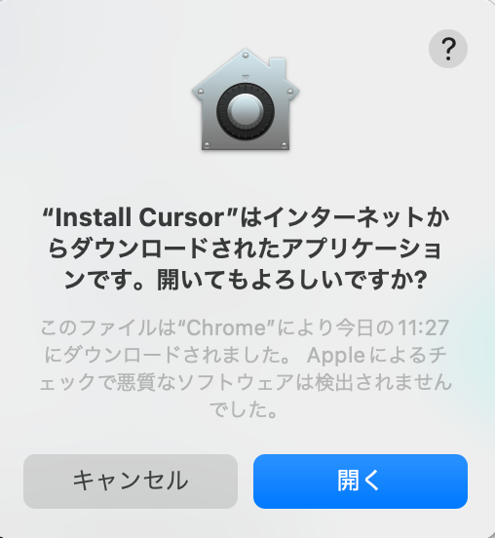Click the Gatekeeper house security icon
This screenshot has width=495, height=538.
[x=246, y=99]
